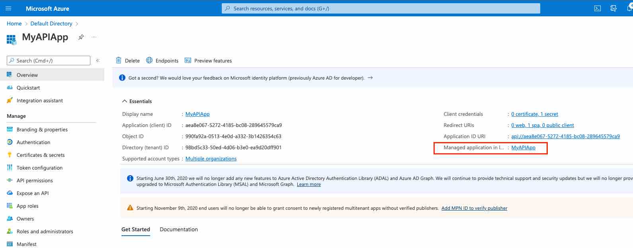Switch to the Documentation tab
Screen dimensions: 633x248
coord(179,229)
